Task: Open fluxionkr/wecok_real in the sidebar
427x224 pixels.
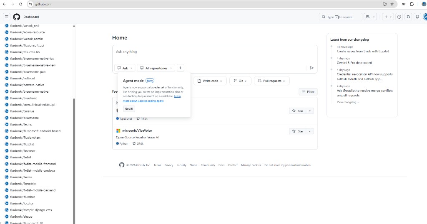Action: [x=25, y=26]
